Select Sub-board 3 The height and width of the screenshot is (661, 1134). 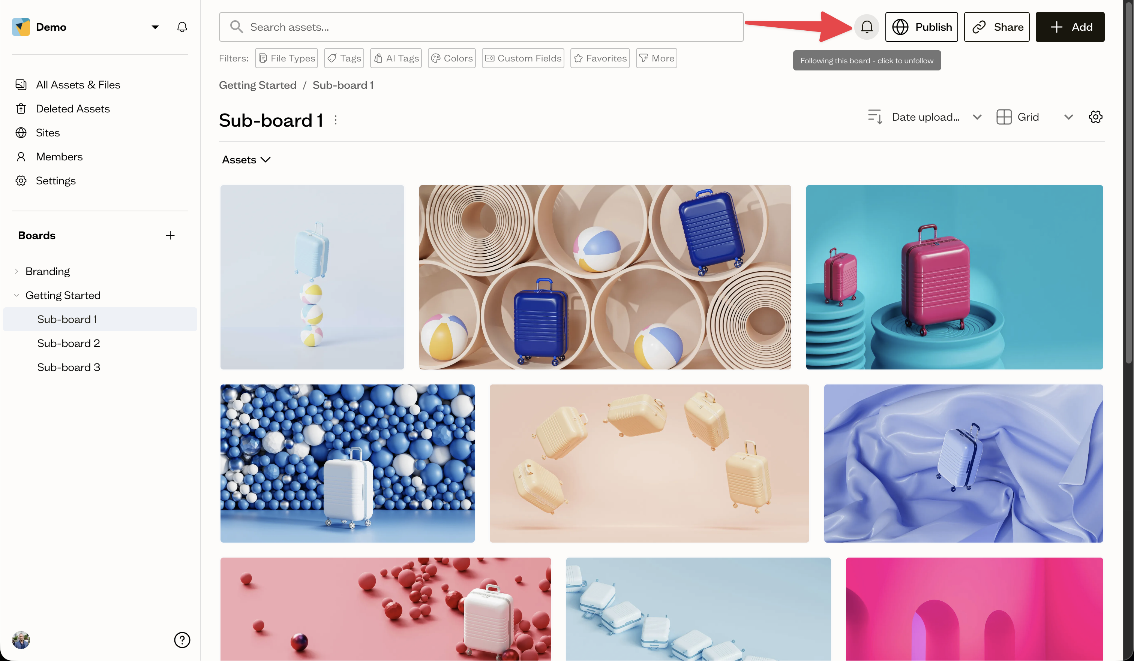(68, 367)
